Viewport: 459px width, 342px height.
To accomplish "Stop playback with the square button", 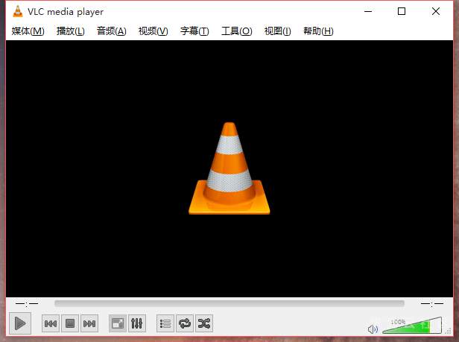I will pos(70,323).
